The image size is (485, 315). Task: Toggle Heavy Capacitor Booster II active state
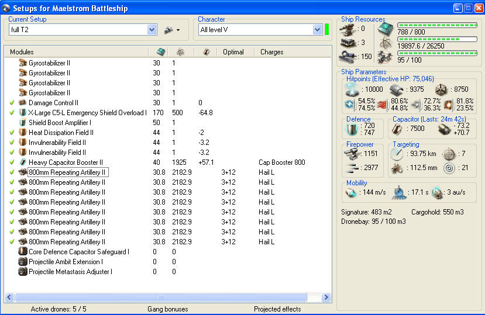coord(12,162)
